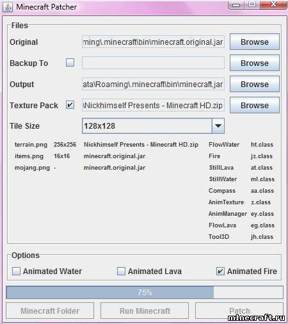Viewport: 288px width, 324px height.
Task: Click the StillLava class label
Action: (221, 168)
